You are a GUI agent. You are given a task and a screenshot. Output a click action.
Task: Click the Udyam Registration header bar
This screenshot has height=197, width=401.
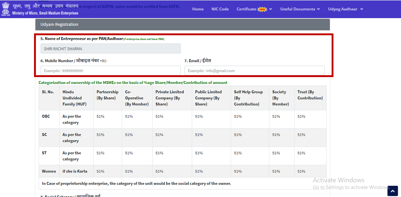pyautogui.click(x=182, y=24)
